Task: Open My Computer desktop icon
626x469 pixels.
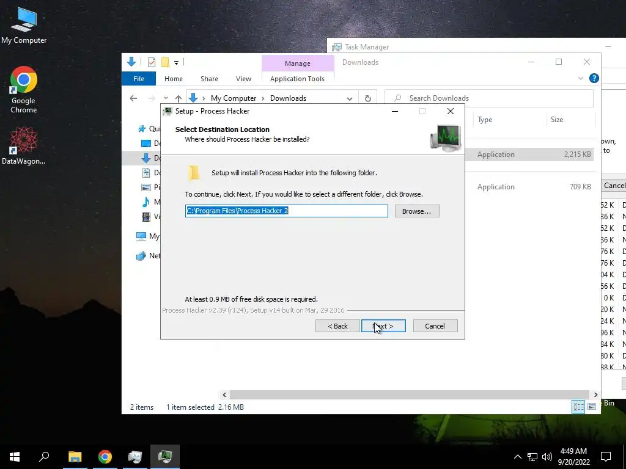Action: pos(24,26)
